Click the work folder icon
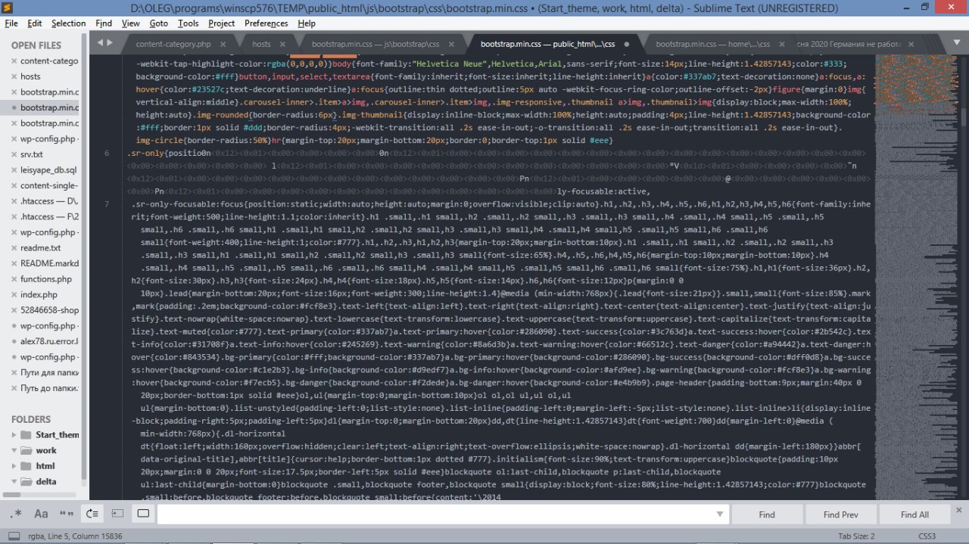The height and width of the screenshot is (544, 969). tap(26, 450)
